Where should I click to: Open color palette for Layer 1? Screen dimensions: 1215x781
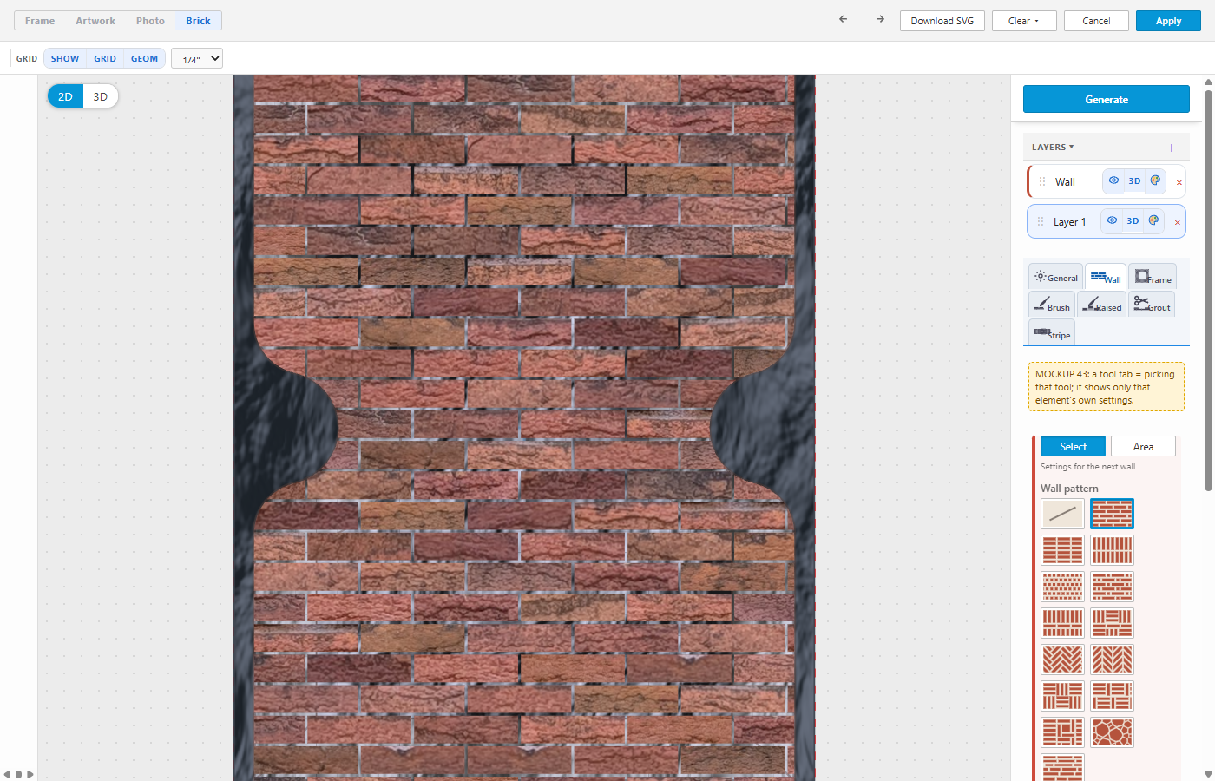[1153, 220]
